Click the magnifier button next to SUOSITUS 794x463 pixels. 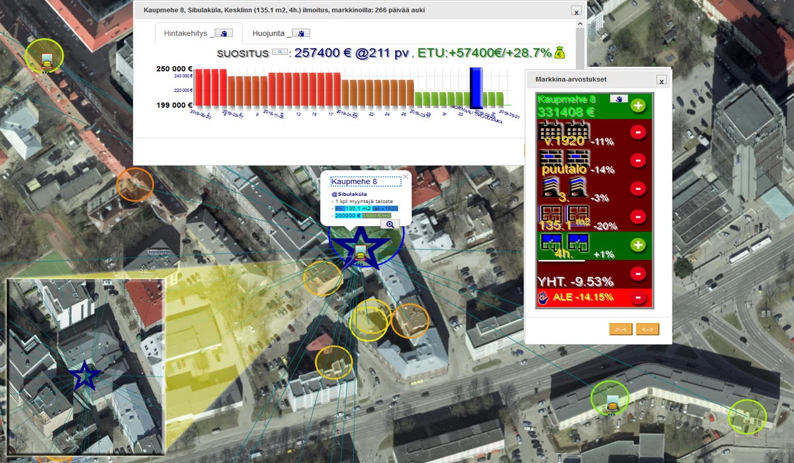(x=280, y=52)
